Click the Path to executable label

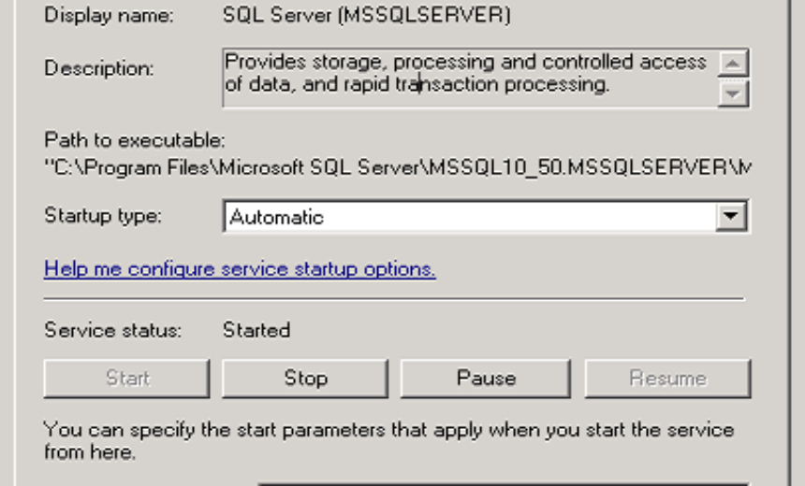(135, 140)
